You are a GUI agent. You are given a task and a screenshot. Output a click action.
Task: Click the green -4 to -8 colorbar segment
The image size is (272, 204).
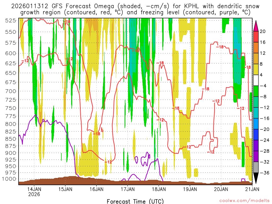tap(256, 91)
